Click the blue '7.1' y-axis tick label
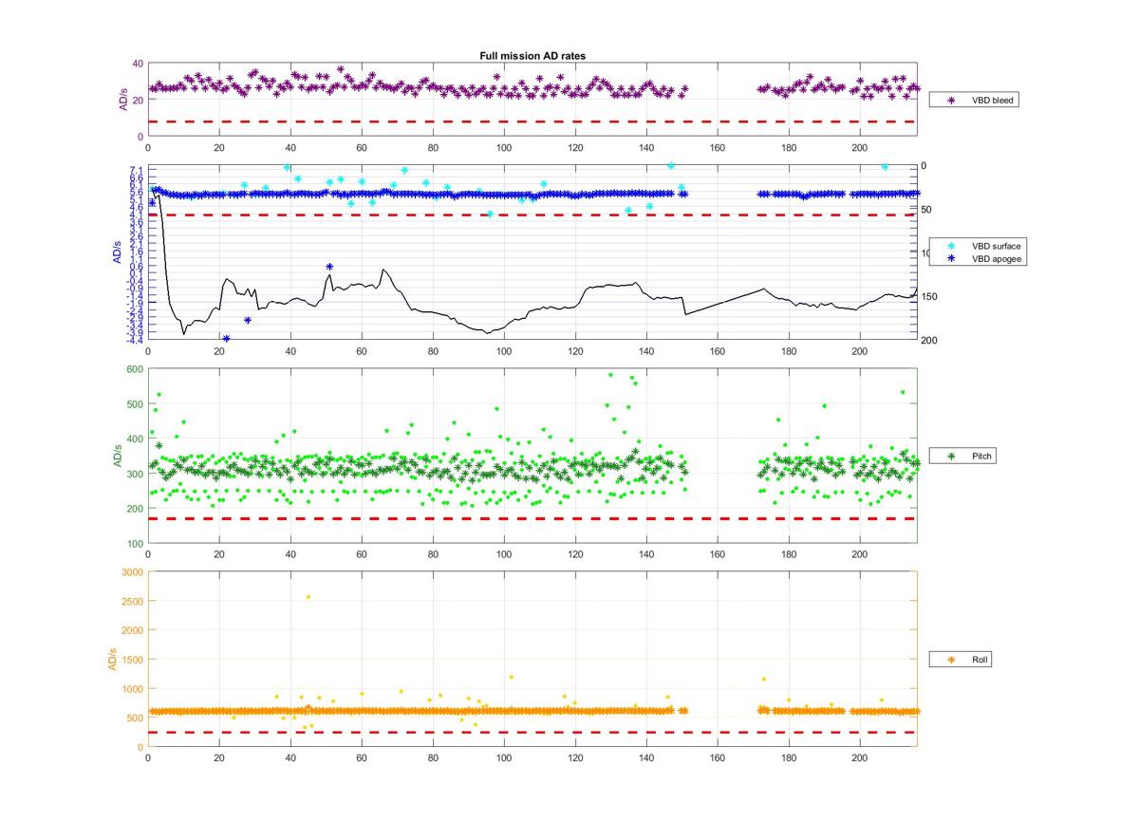The height and width of the screenshot is (840, 1139). (x=137, y=170)
